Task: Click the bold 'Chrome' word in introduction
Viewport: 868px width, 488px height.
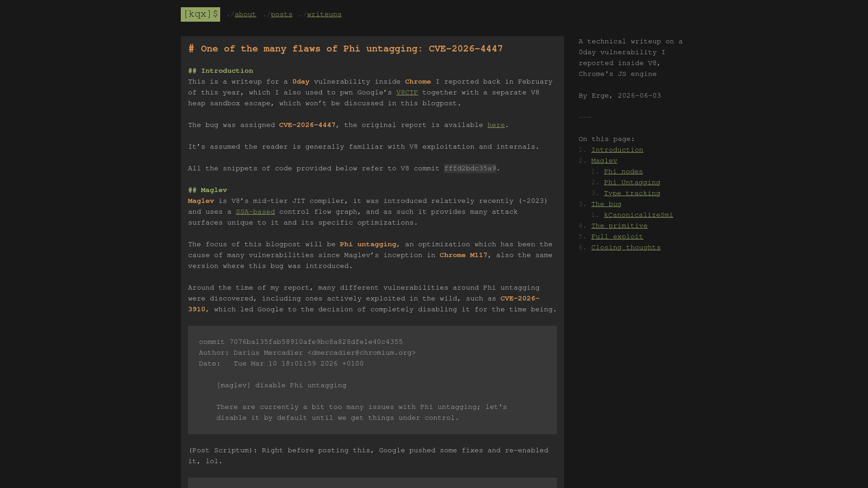Action: coord(418,82)
